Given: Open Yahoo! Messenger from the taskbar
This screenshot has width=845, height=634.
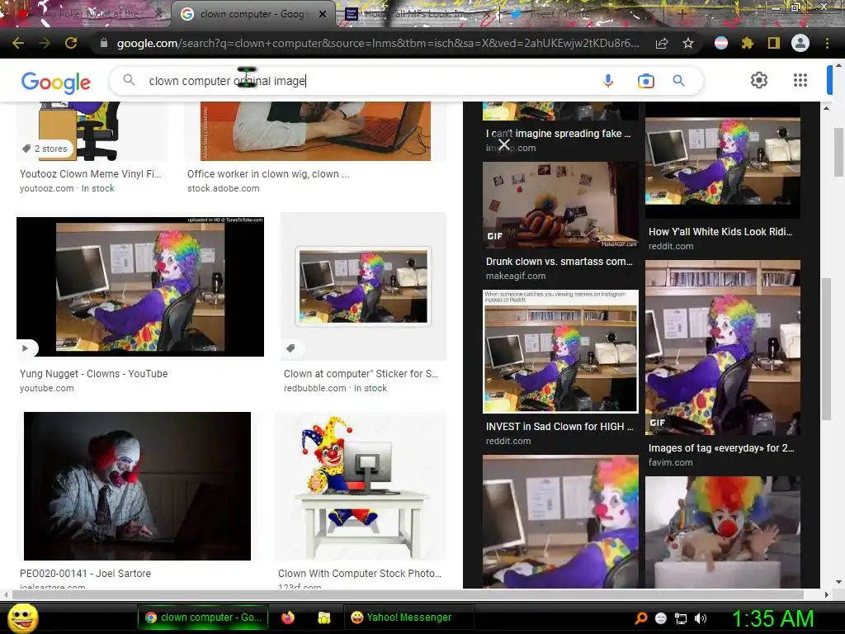Looking at the screenshot, I should (408, 617).
